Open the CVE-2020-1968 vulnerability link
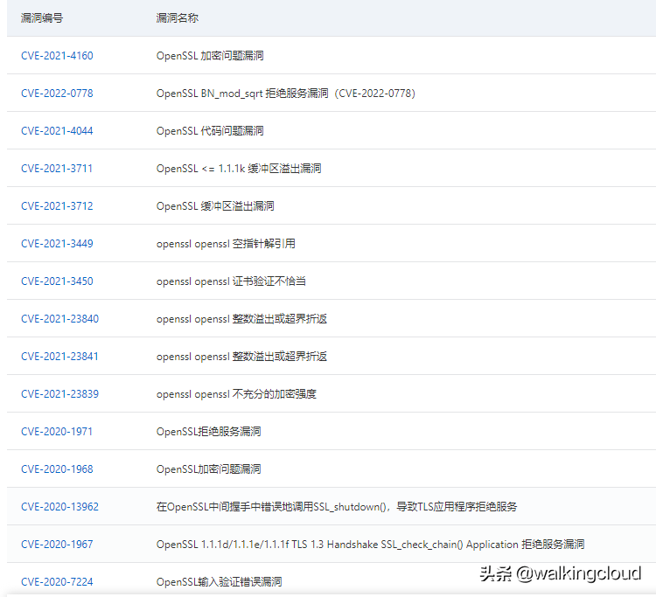The width and height of the screenshot is (656, 597). tap(57, 469)
